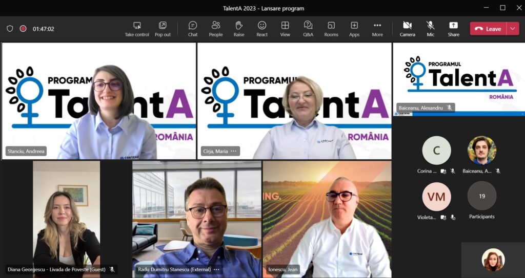This screenshot has height=278, width=525.
Task: Click Ionescu, Jean name label
Action: (x=283, y=269)
